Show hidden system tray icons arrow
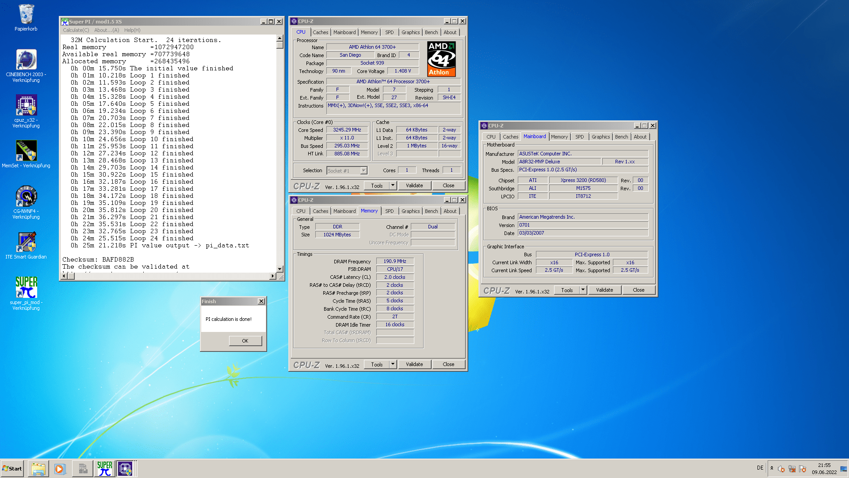The image size is (849, 478). click(772, 468)
